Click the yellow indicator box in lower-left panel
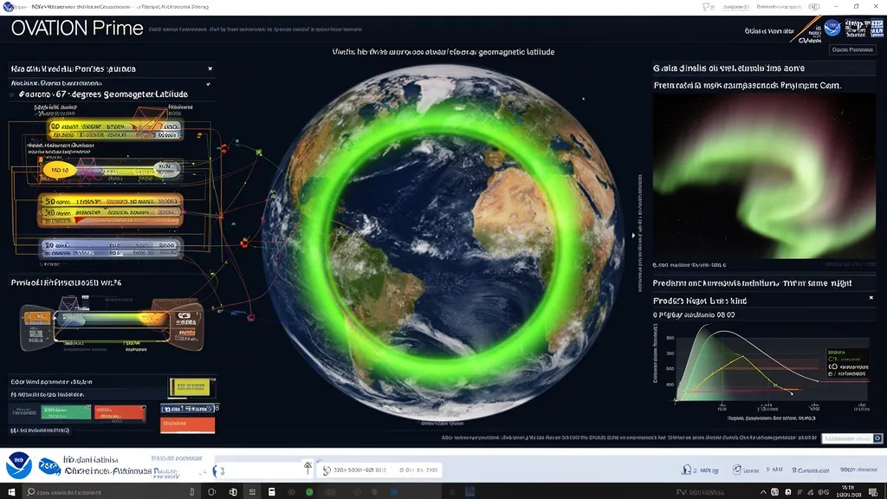This screenshot has width=887, height=499. pyautogui.click(x=190, y=387)
